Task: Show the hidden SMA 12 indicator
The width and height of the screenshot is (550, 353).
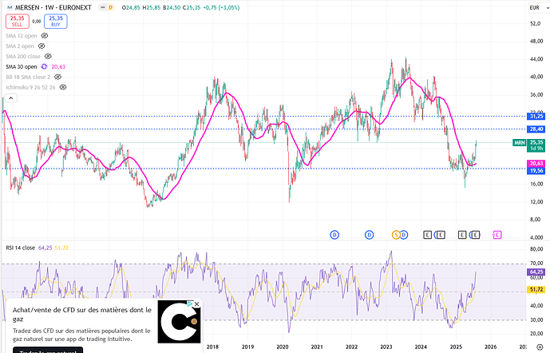Action: click(x=44, y=37)
